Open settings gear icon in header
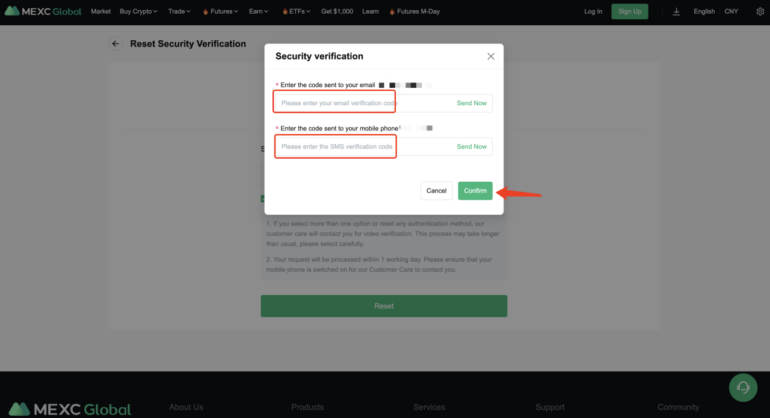770x418 pixels. (x=760, y=11)
